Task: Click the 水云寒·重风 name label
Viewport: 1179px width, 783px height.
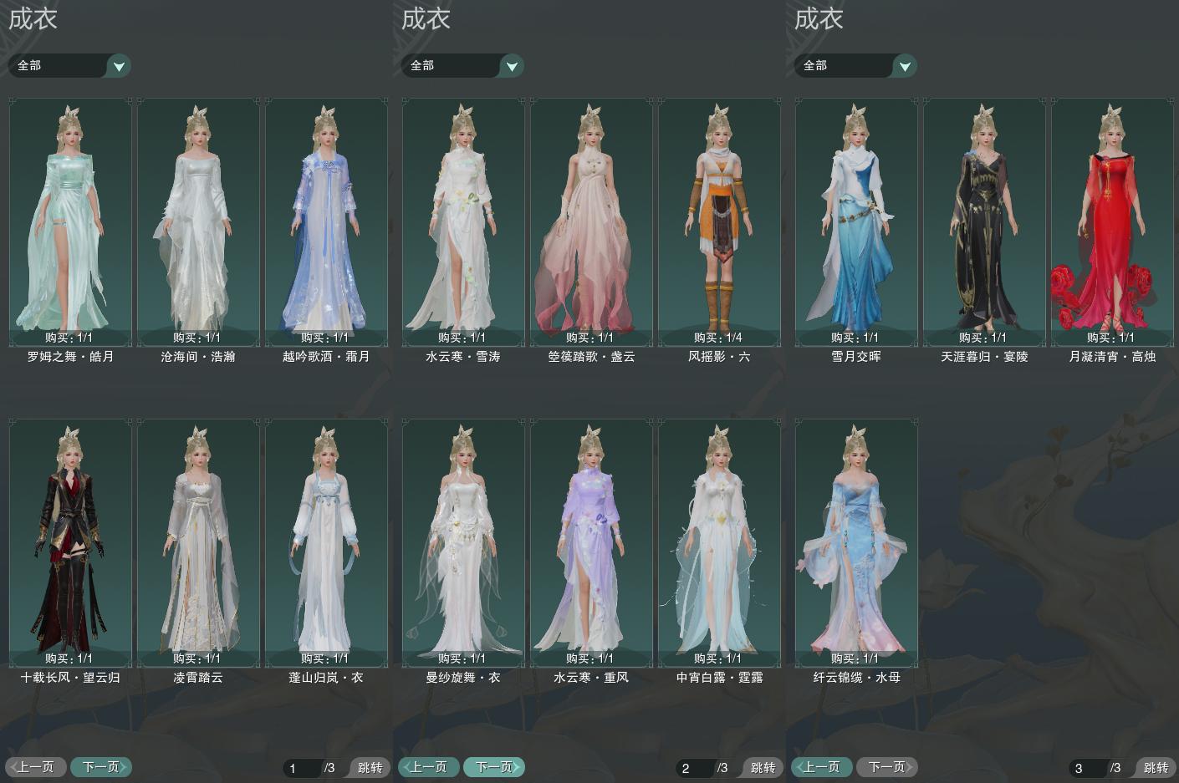Action: coord(591,678)
